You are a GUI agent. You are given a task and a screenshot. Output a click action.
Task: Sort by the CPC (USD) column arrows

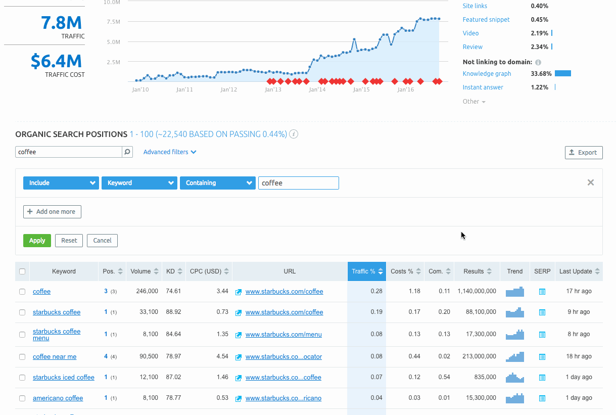[226, 271]
